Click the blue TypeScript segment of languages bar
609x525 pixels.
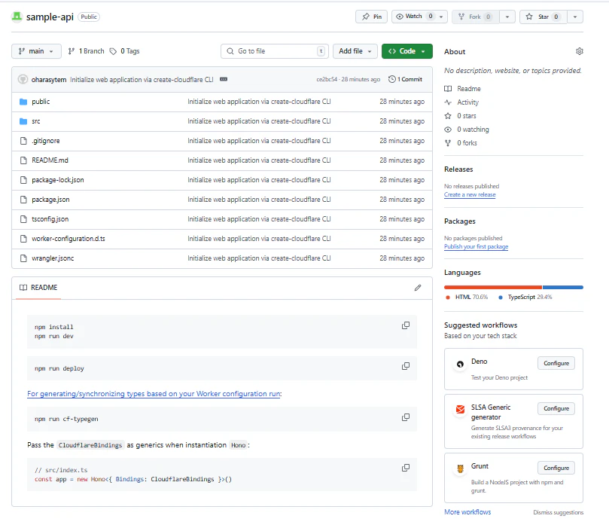coord(563,287)
